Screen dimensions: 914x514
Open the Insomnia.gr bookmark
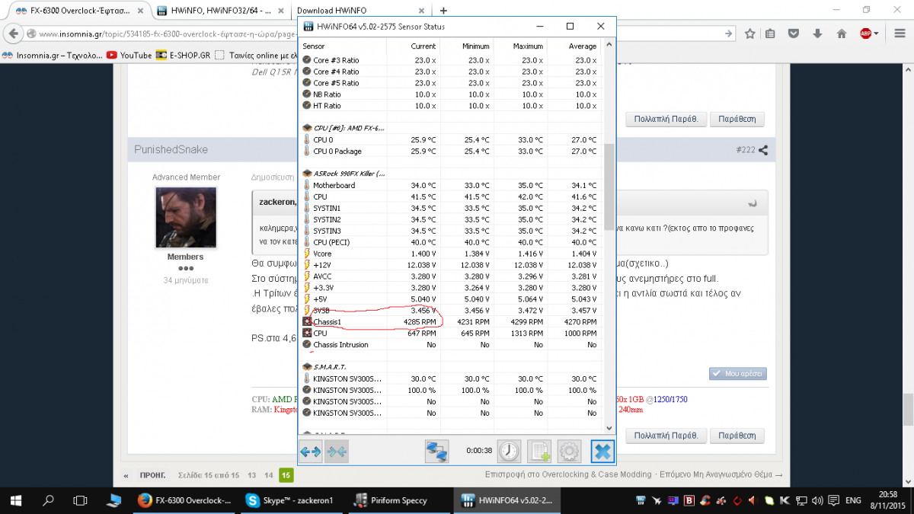pyautogui.click(x=52, y=55)
